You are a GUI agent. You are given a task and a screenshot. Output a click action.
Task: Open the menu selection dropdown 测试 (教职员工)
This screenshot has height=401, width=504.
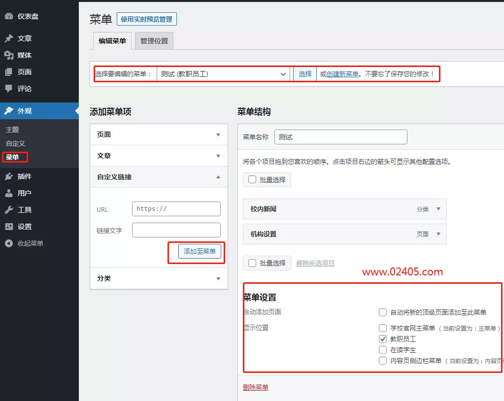[x=223, y=74]
